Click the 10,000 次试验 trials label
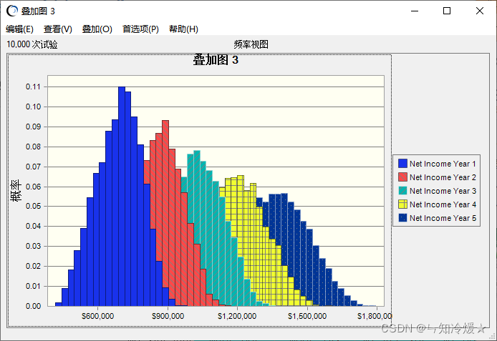This screenshot has height=341, width=497. [32, 44]
